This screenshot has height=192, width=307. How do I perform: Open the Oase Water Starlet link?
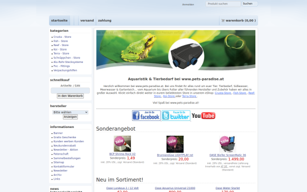pos(228,188)
